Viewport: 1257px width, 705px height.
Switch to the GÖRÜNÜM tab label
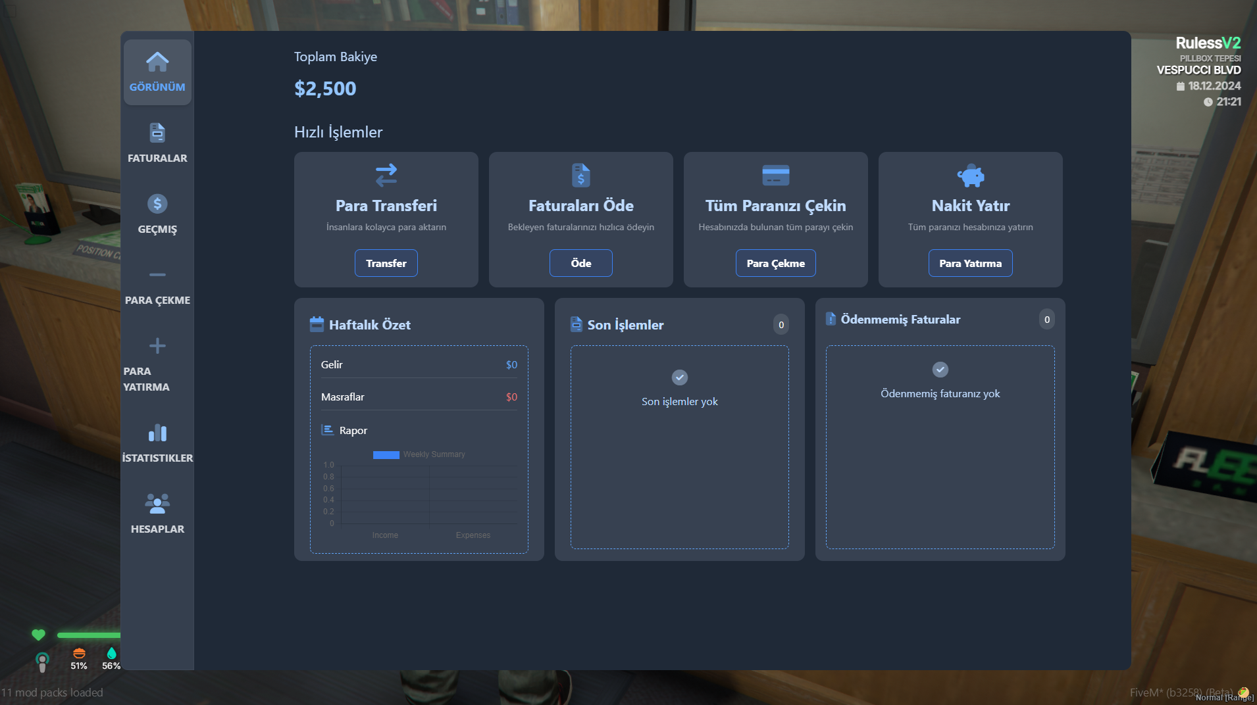pyautogui.click(x=157, y=87)
